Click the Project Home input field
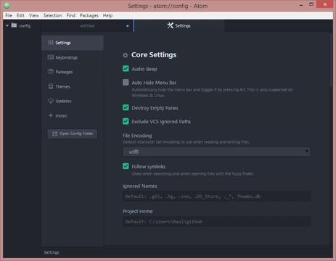 point(216,221)
